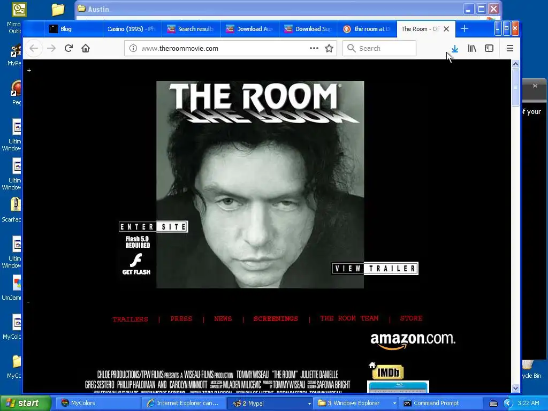
Task: Open the downloads arrow panel
Action: [455, 49]
